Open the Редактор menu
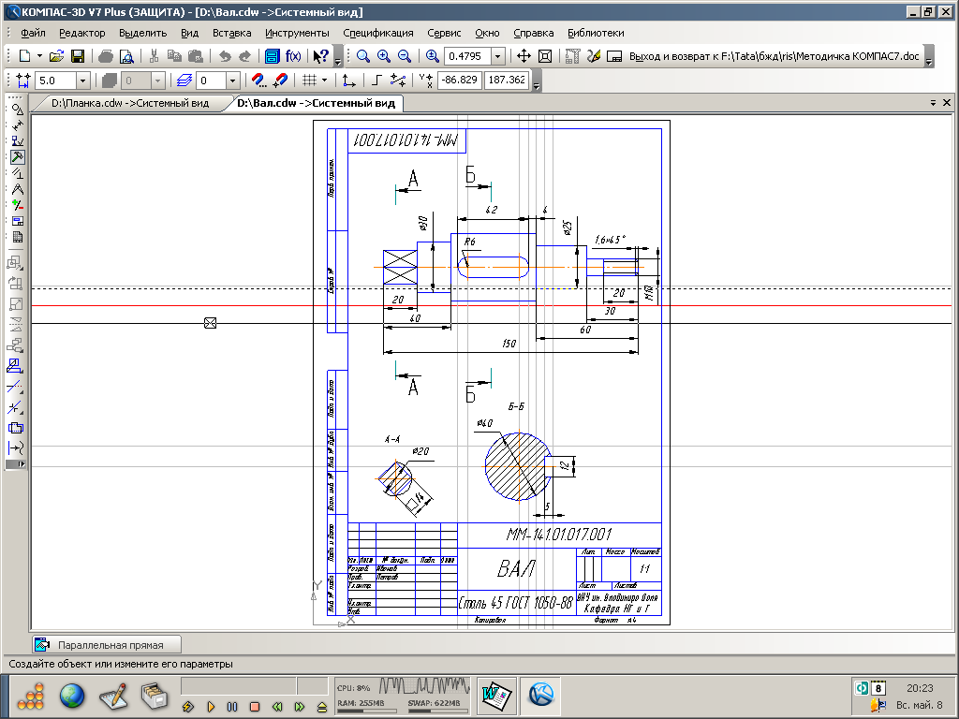Viewport: 959px width, 719px height. [82, 33]
